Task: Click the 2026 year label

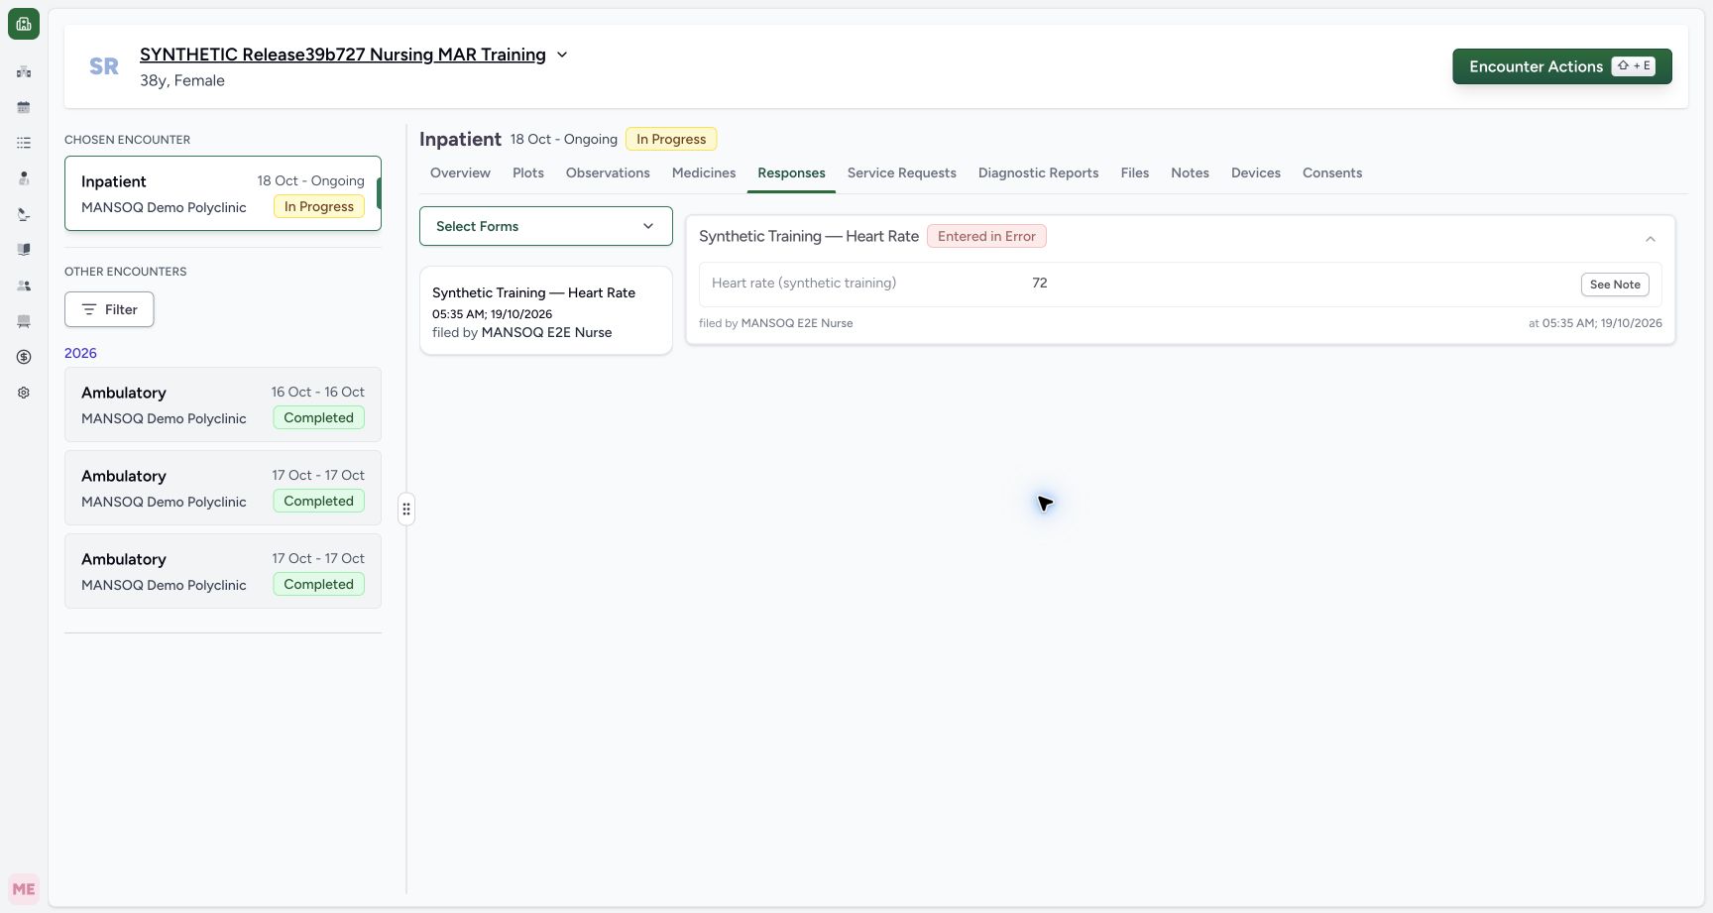Action: pos(80,353)
